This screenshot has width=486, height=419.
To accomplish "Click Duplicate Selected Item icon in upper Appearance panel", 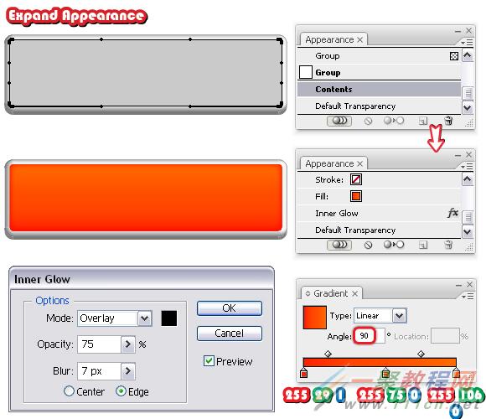I will [423, 121].
